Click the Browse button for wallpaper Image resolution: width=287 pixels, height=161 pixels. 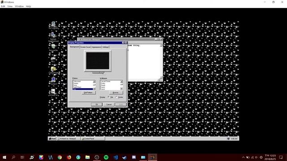pos(116,93)
